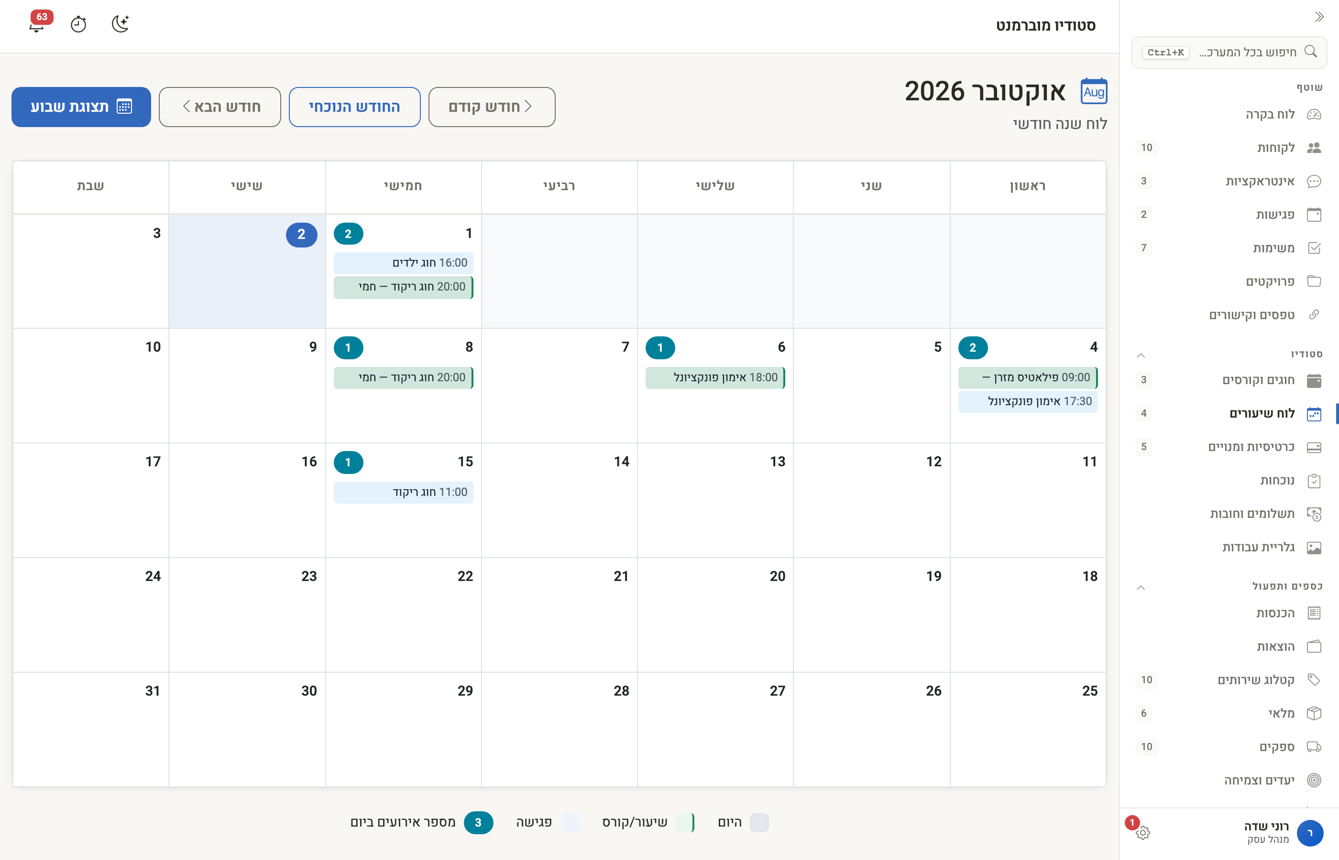This screenshot has width=1339, height=860.
Task: Open משימות in the sidebar
Action: point(1229,248)
